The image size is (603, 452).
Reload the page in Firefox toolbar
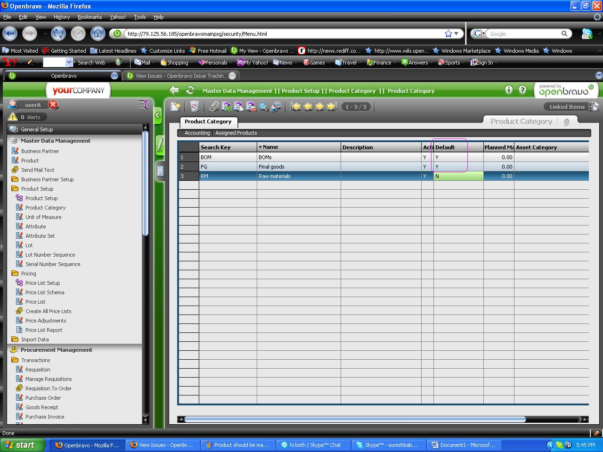coord(58,33)
